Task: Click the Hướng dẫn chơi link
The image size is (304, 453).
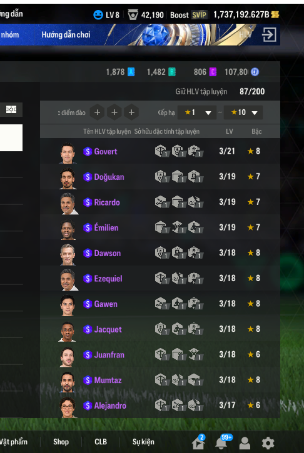Action: [x=66, y=34]
